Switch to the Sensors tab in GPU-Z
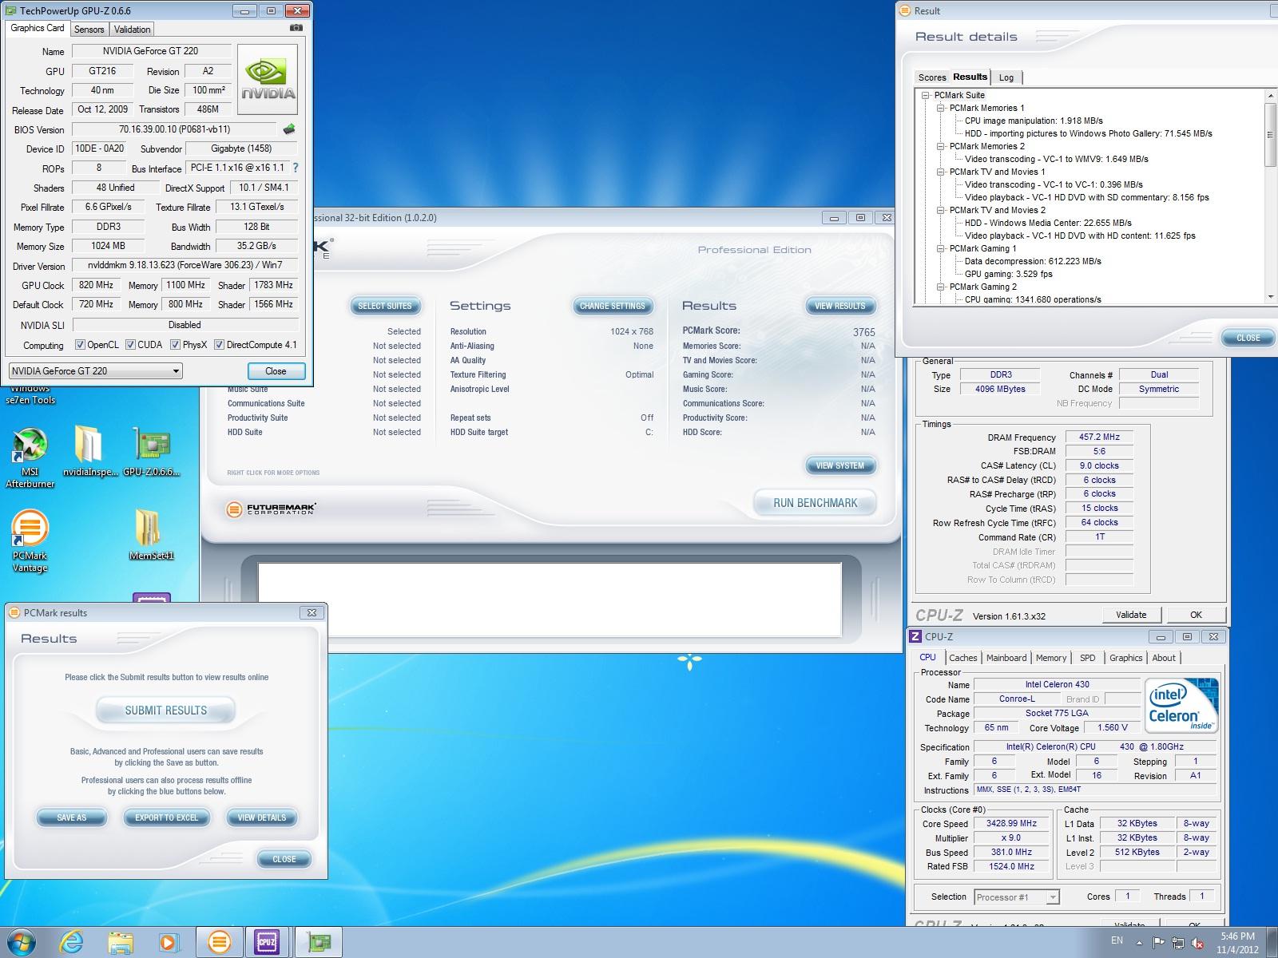Image resolution: width=1278 pixels, height=958 pixels. 89,30
